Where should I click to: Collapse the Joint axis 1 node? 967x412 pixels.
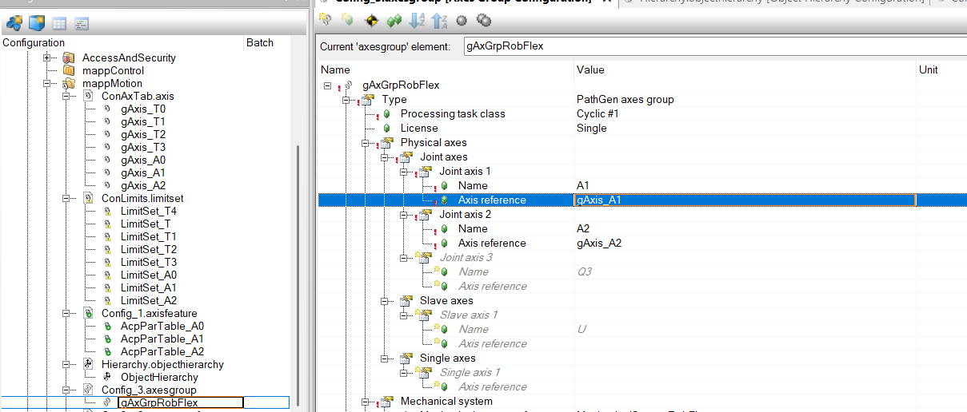(404, 171)
